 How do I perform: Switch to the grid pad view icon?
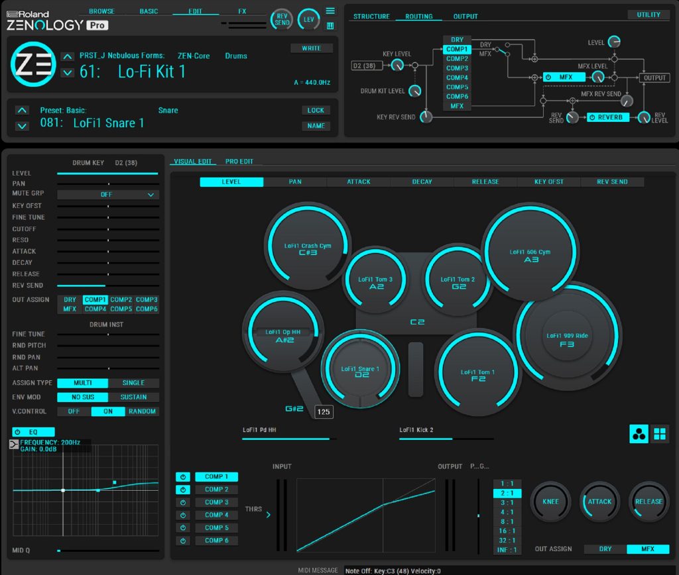click(x=660, y=434)
